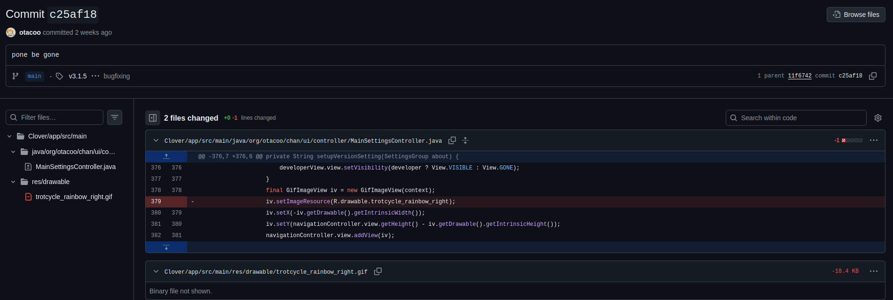Screen dimensions: 893x300
Task: Copy MainSettingsController.java file path
Action: (x=452, y=140)
